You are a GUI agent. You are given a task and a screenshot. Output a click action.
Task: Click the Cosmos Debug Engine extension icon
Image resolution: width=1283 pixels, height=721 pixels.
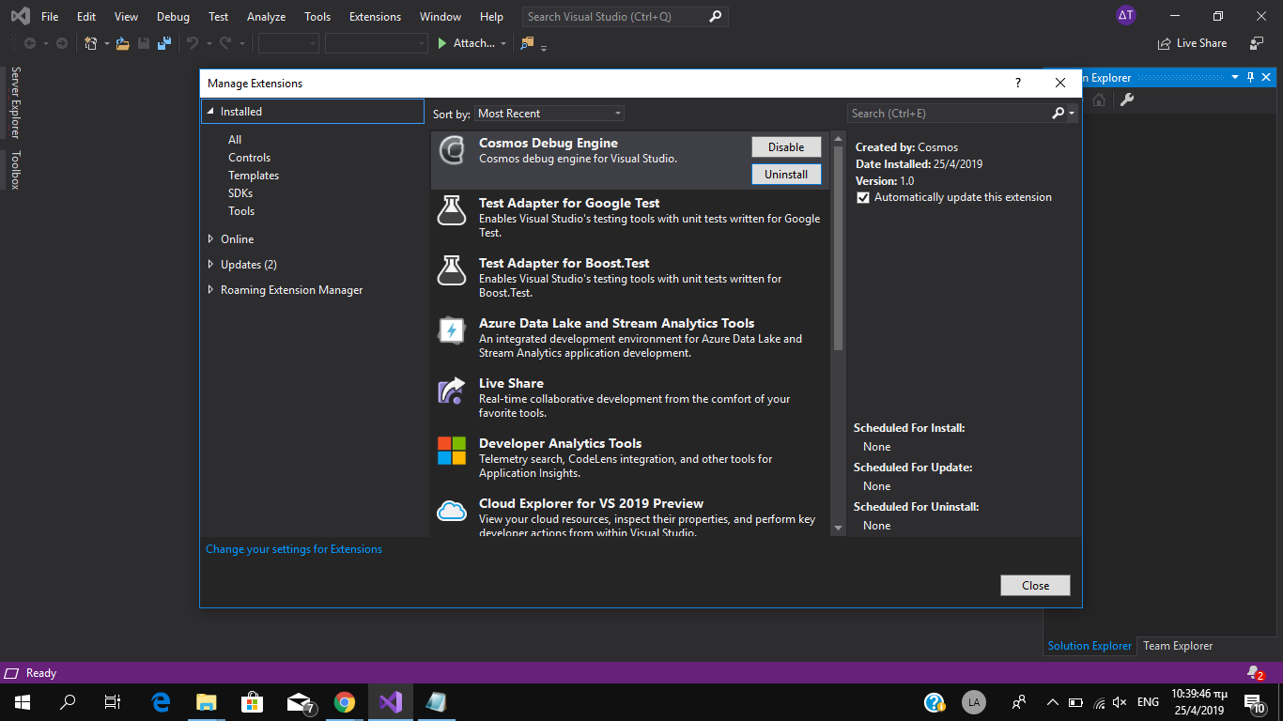(x=453, y=150)
